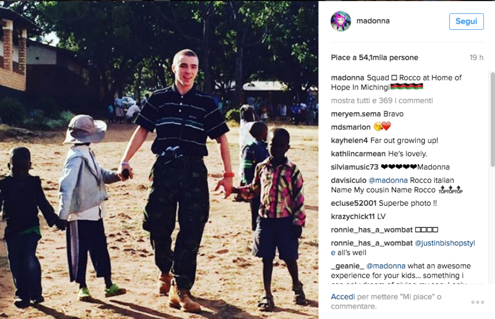Open the ecluse52001 commenter profile

tap(353, 203)
